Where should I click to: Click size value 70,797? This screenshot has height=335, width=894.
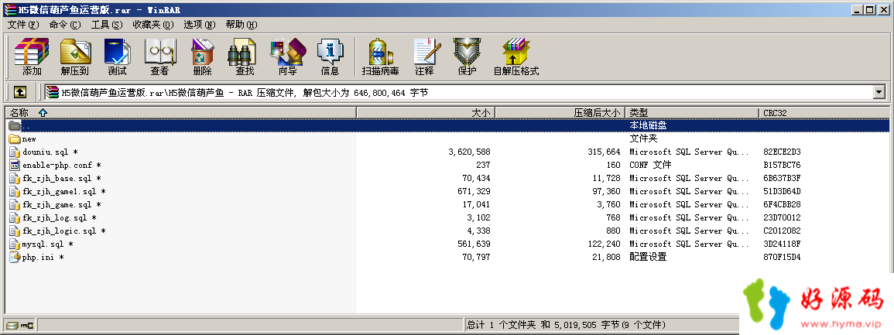[x=477, y=257]
